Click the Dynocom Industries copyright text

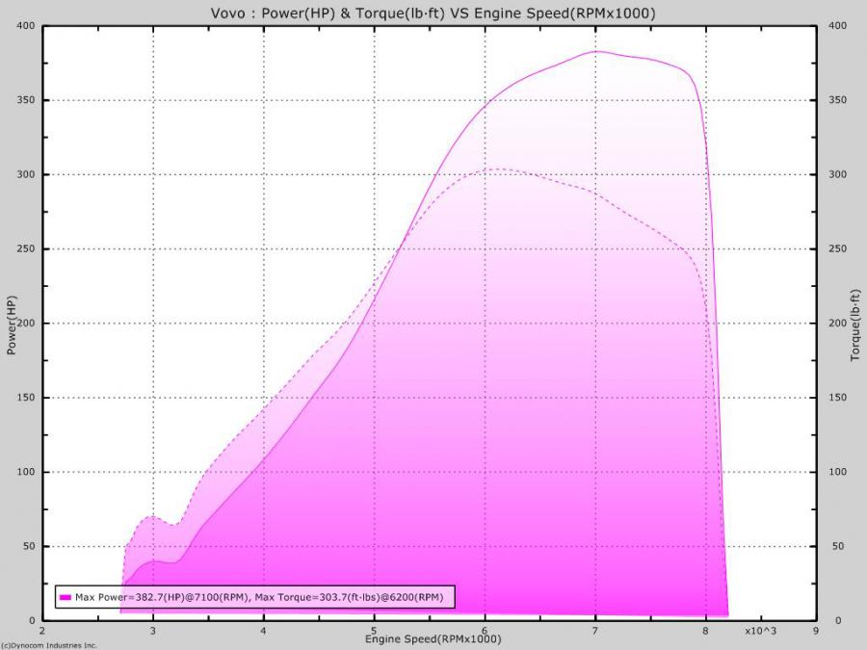[49, 645]
